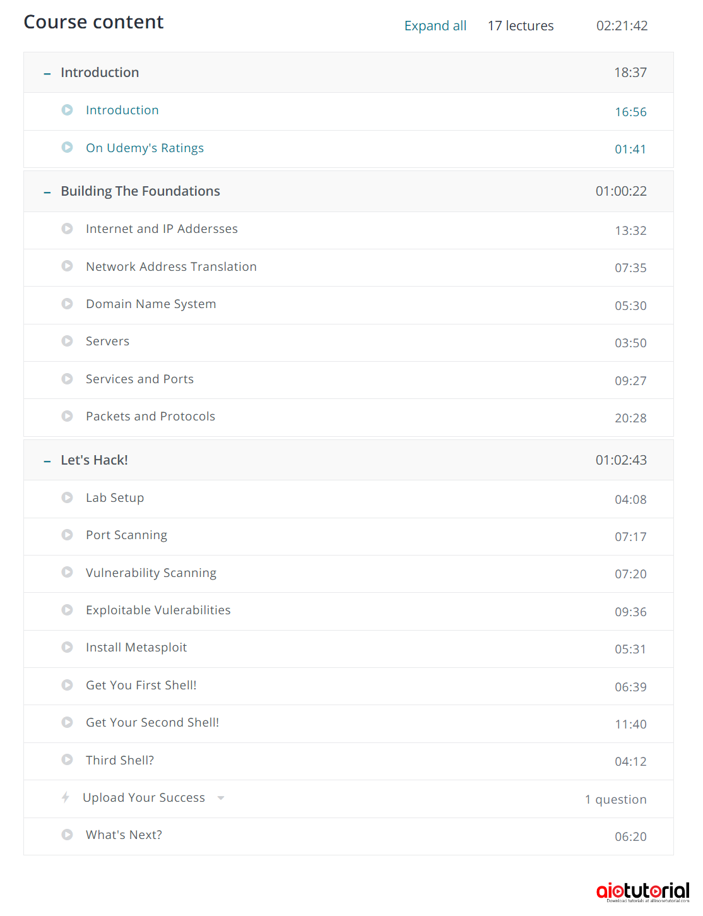Collapse the Building The Foundations section

[x=47, y=192]
